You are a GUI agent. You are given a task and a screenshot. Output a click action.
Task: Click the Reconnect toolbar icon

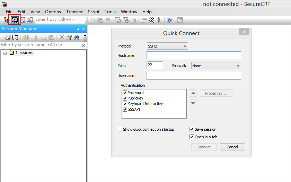pyautogui.click(x=23, y=20)
